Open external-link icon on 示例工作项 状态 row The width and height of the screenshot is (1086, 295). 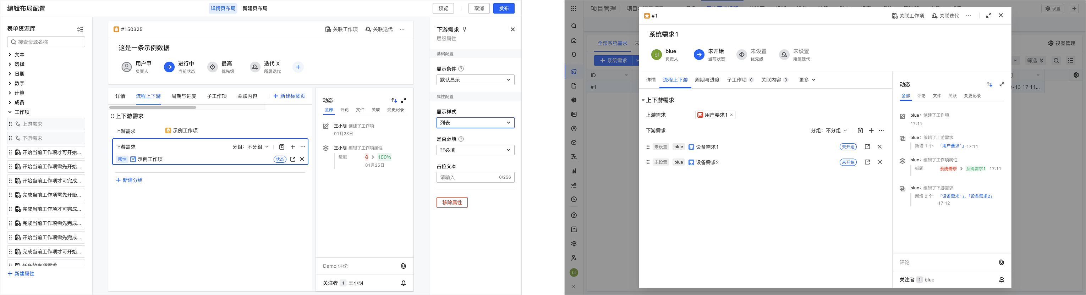(x=292, y=159)
